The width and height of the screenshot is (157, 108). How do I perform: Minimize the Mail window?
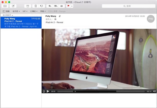click(x=6, y=2)
